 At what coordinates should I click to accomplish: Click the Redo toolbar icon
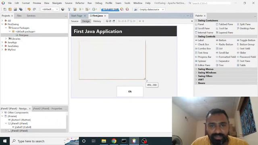(x=34, y=9)
